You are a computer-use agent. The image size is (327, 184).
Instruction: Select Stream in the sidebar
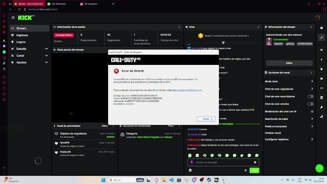tap(30, 28)
